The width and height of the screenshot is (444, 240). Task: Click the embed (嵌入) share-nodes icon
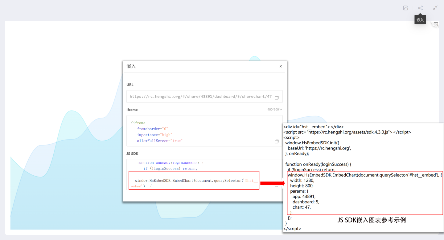click(x=420, y=8)
